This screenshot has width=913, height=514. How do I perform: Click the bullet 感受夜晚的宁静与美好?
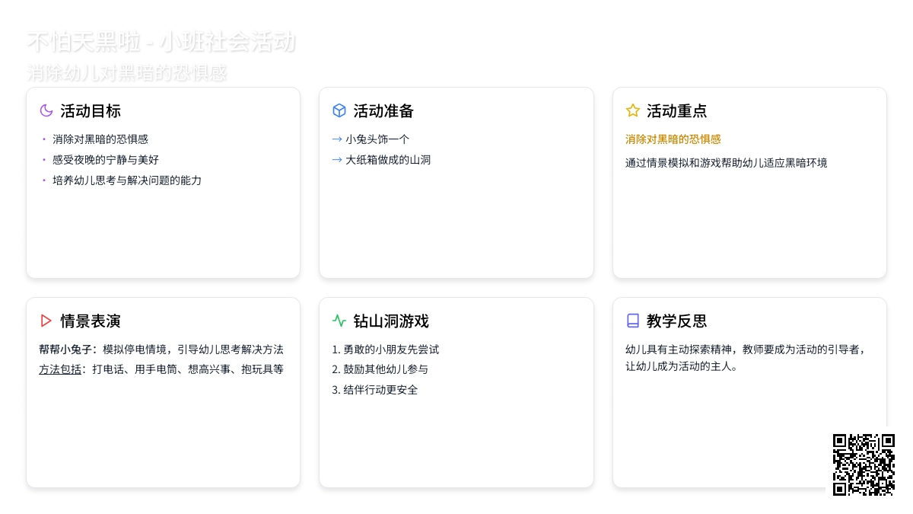click(106, 160)
